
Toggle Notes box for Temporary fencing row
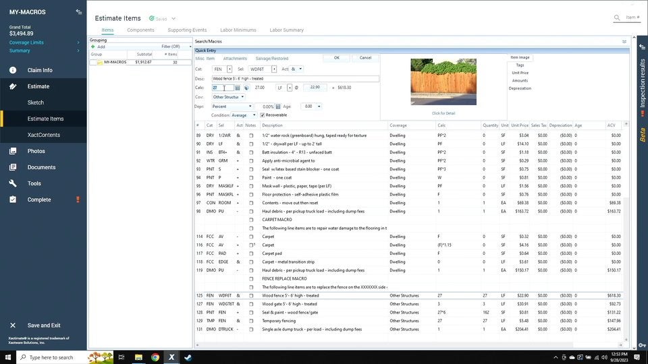pos(251,321)
